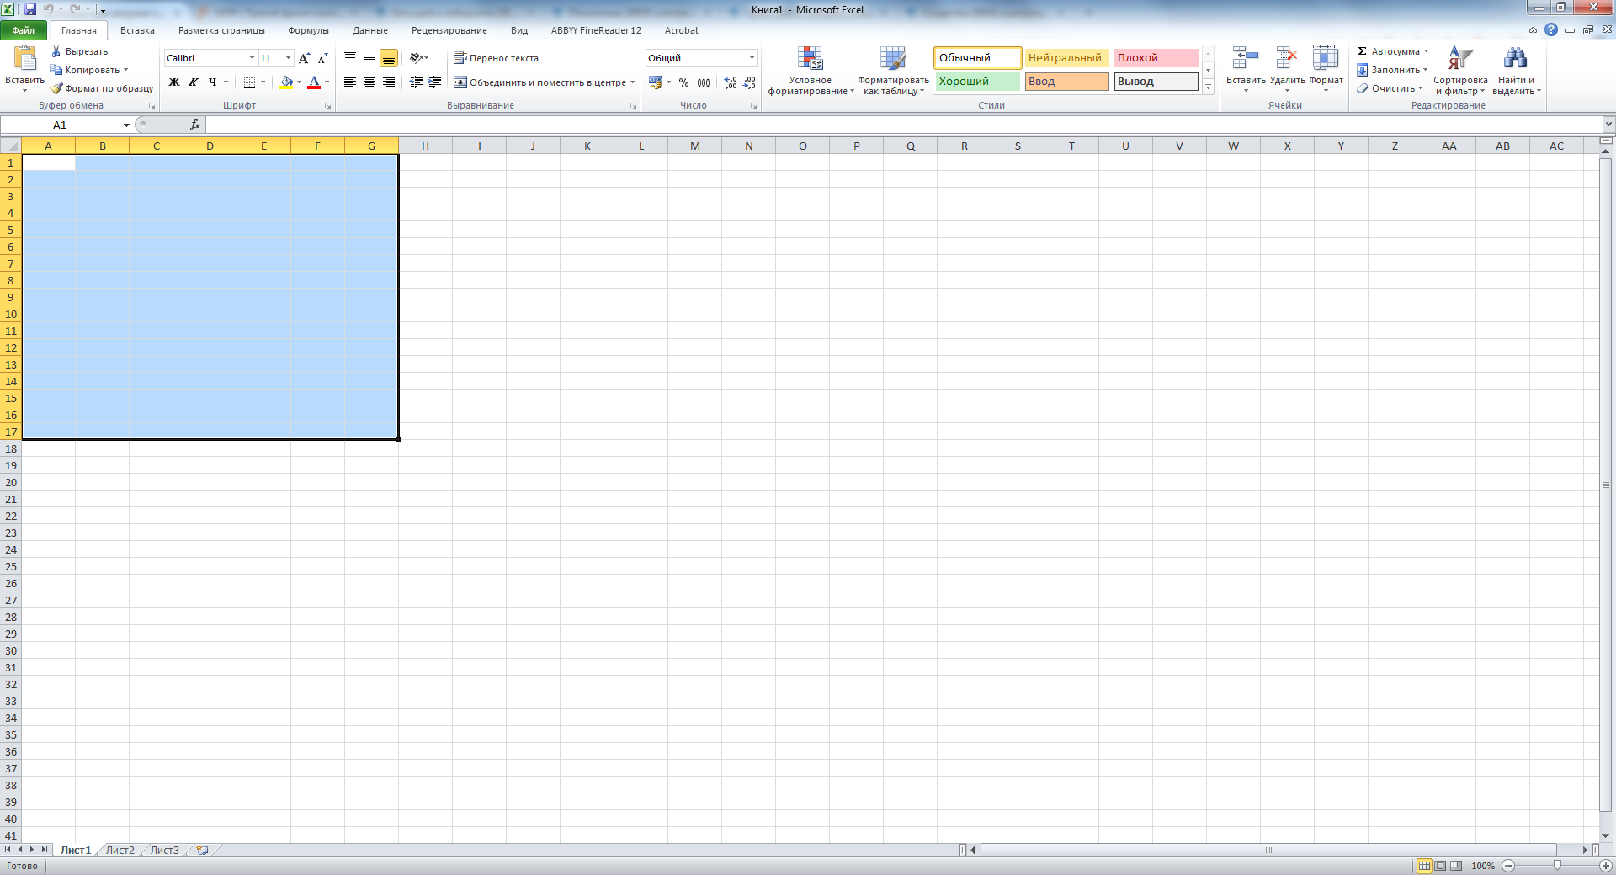Switch to the Вставка ribbon tab

137,30
